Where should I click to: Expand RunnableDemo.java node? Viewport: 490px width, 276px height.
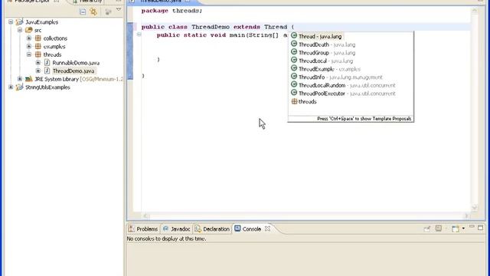click(x=38, y=63)
